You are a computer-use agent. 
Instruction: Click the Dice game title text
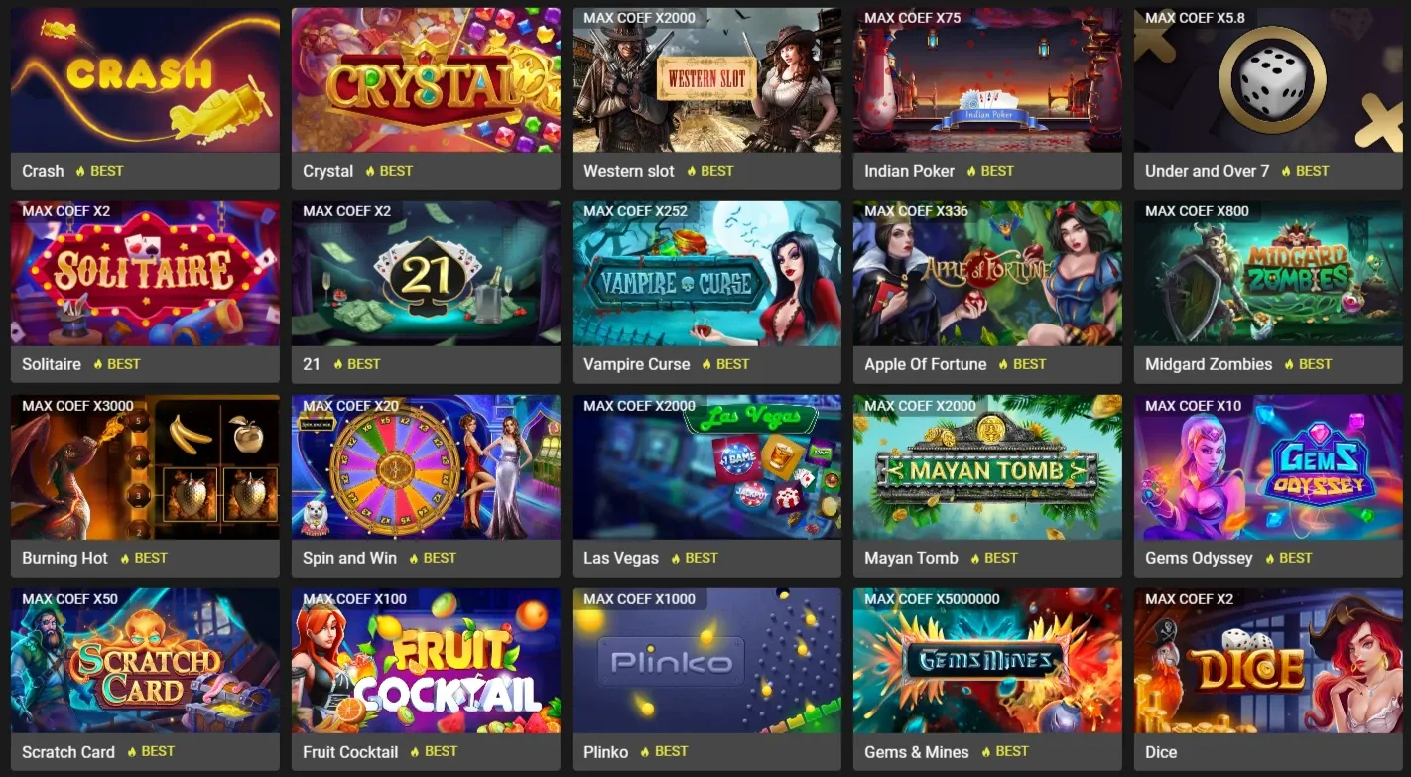[1161, 752]
